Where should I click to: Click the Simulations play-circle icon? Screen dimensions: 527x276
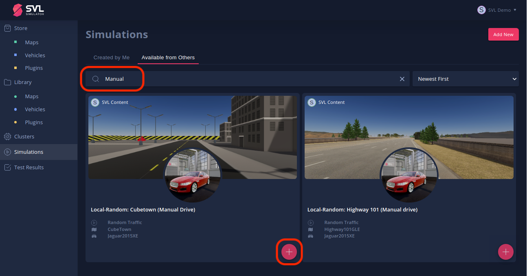pos(7,152)
